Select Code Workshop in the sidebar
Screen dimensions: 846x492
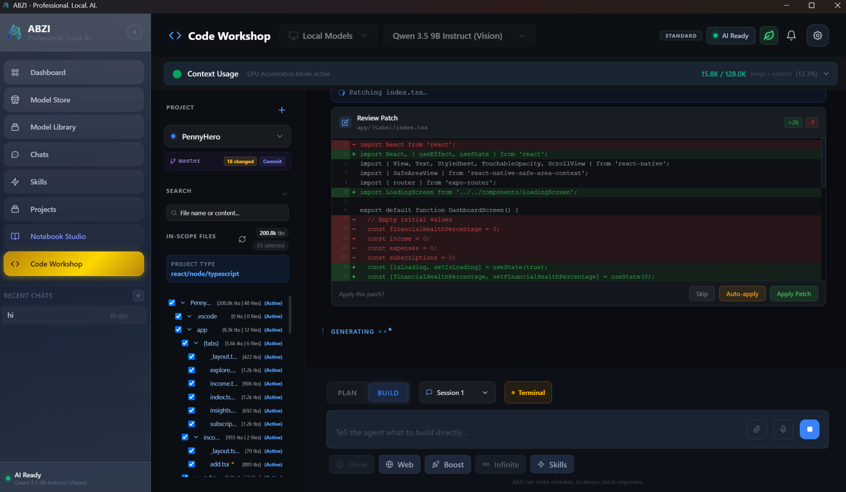(74, 264)
